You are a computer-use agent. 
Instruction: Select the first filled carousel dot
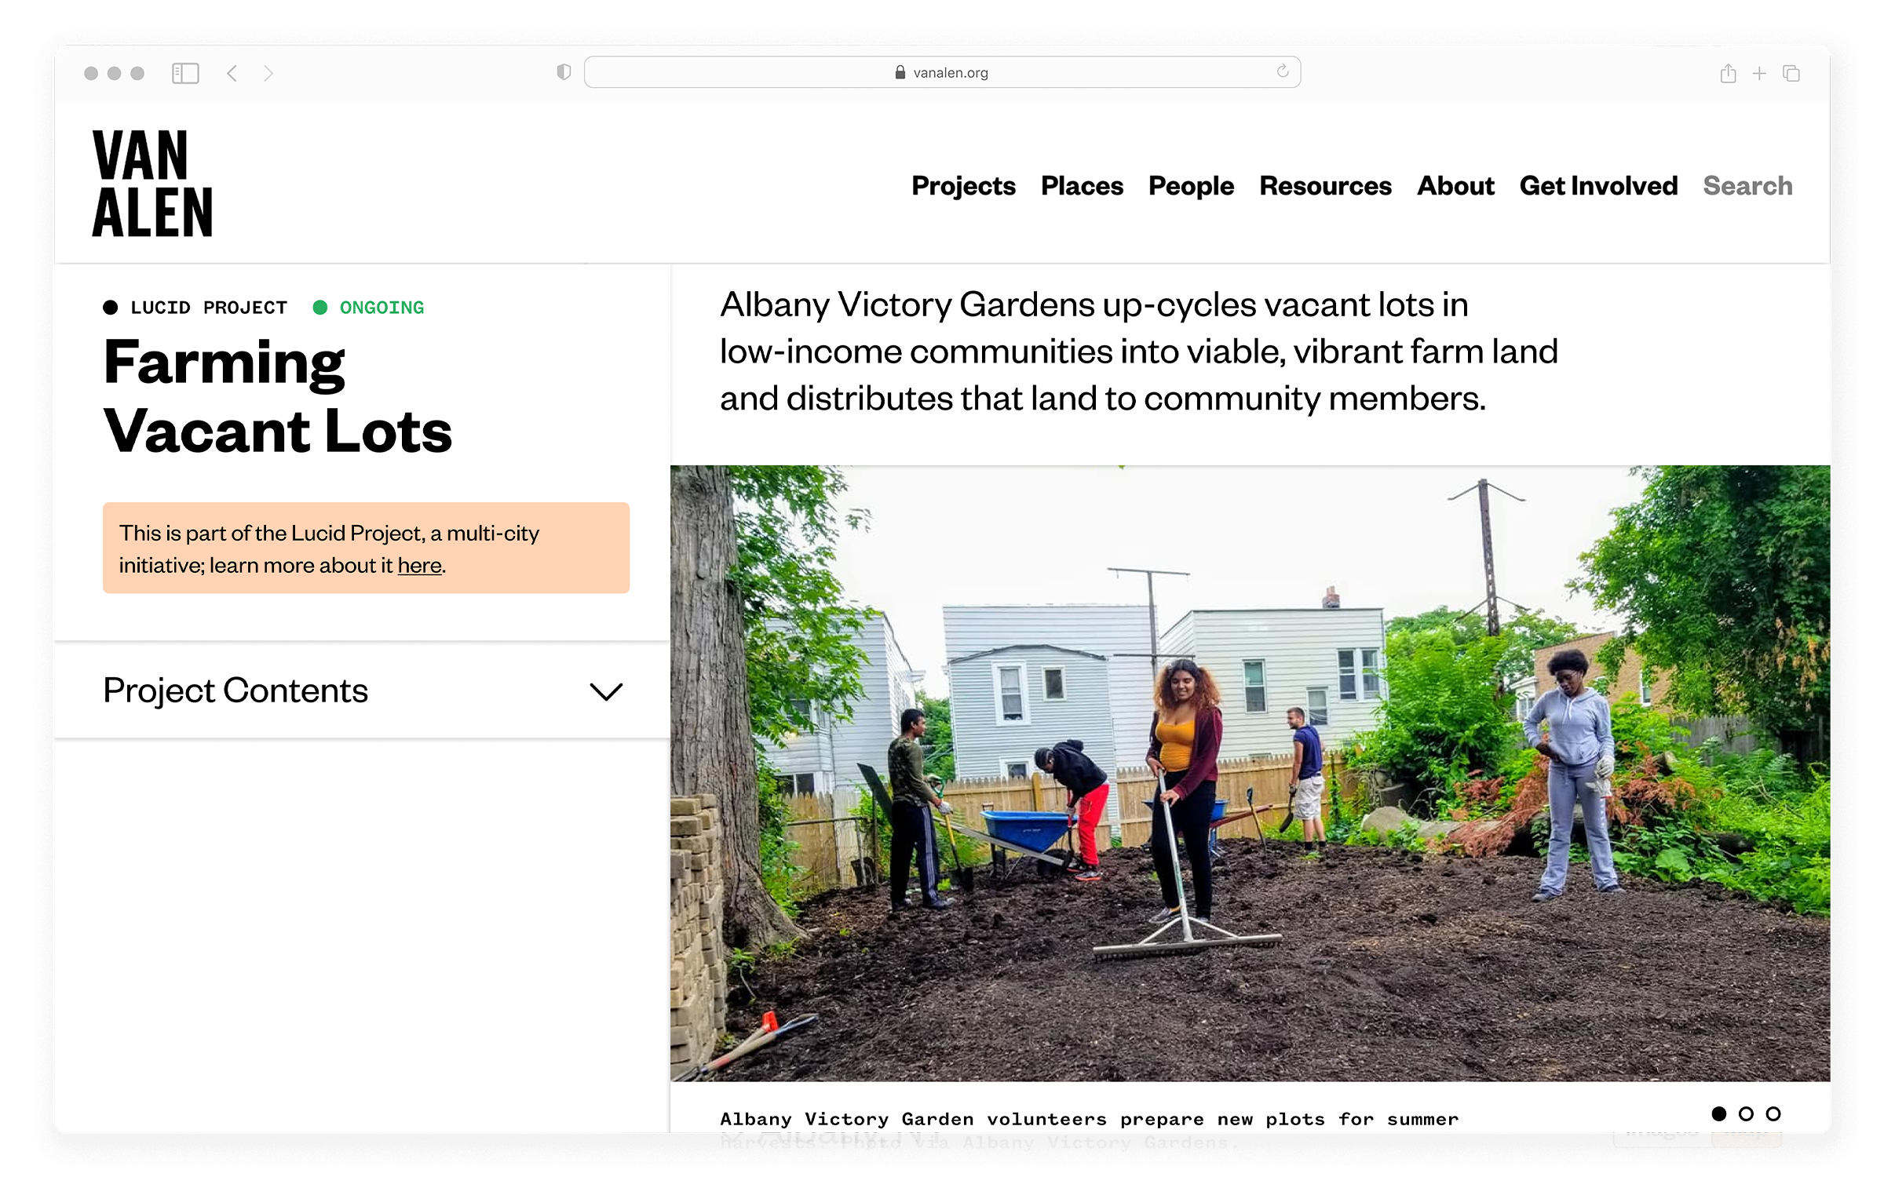[x=1719, y=1113]
